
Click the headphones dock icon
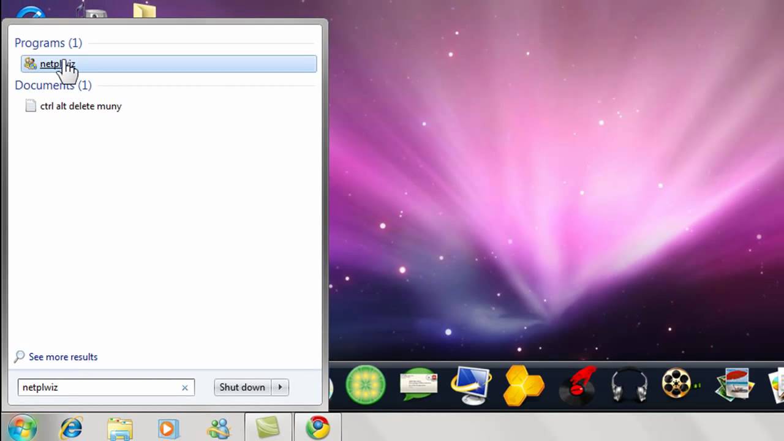point(629,386)
